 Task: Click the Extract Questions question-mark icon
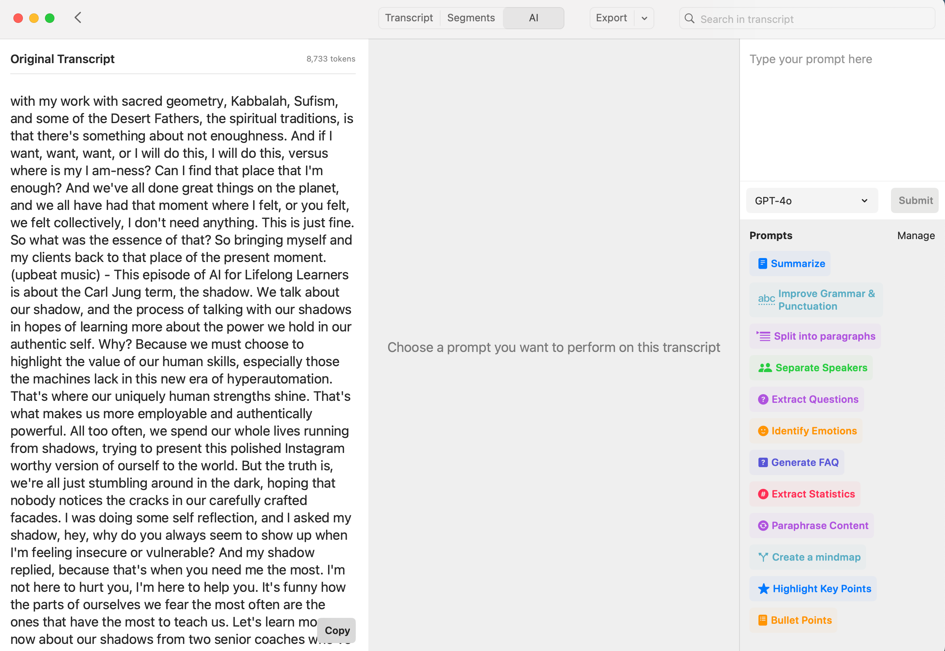tap(763, 399)
